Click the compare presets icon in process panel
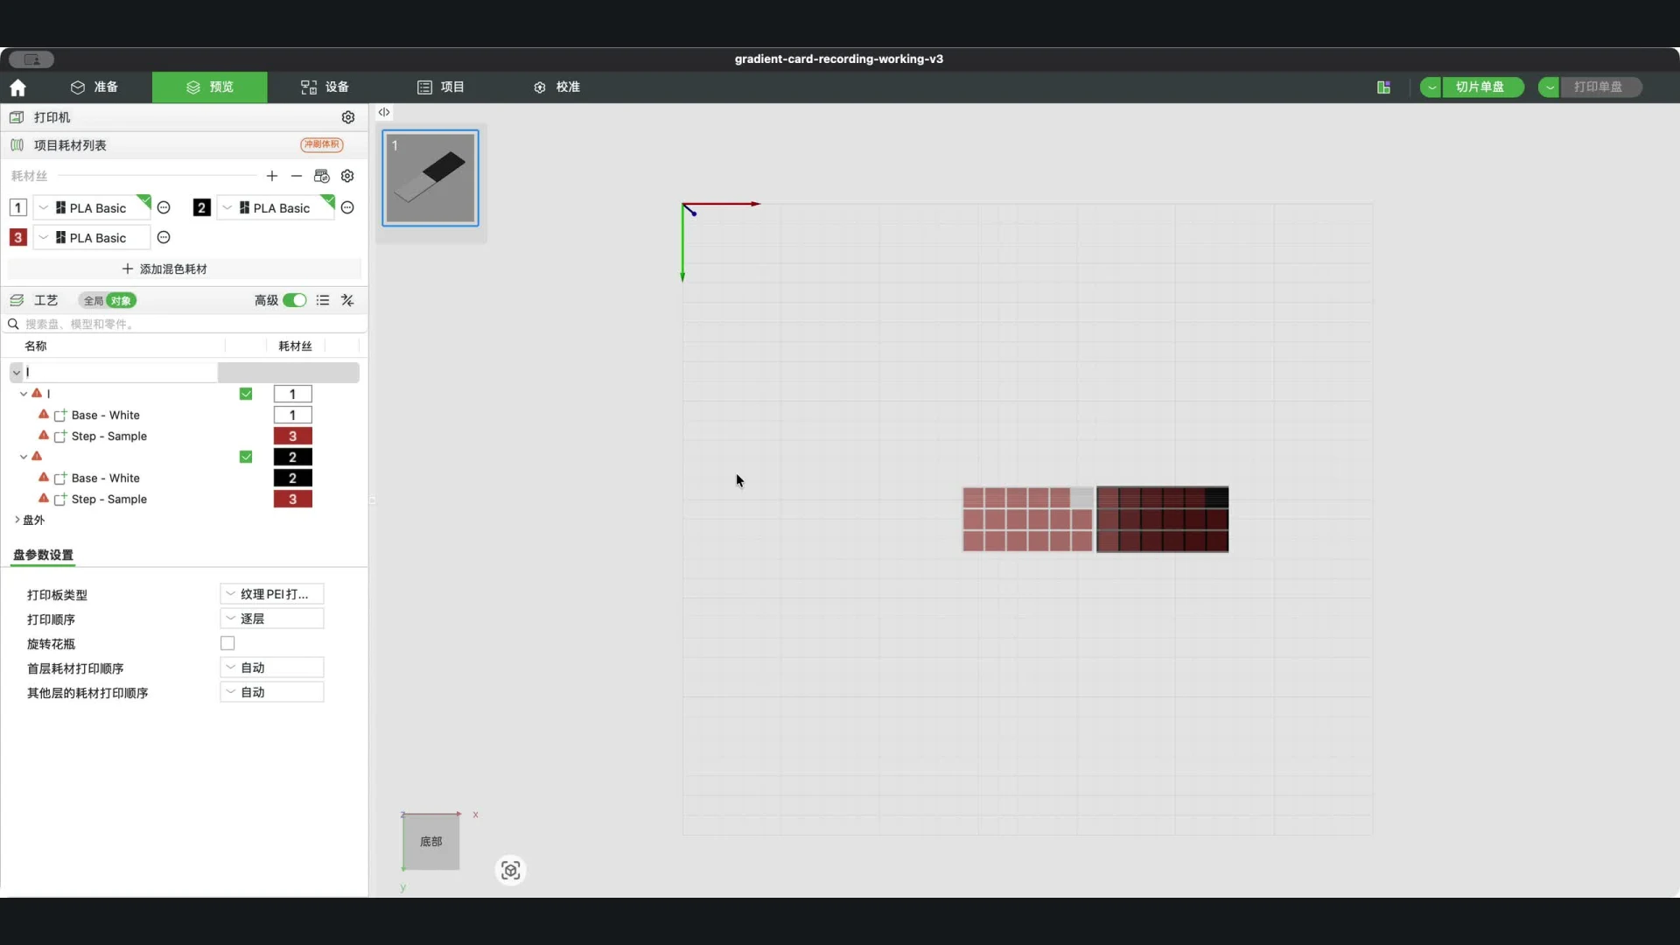This screenshot has height=945, width=1680. [347, 300]
